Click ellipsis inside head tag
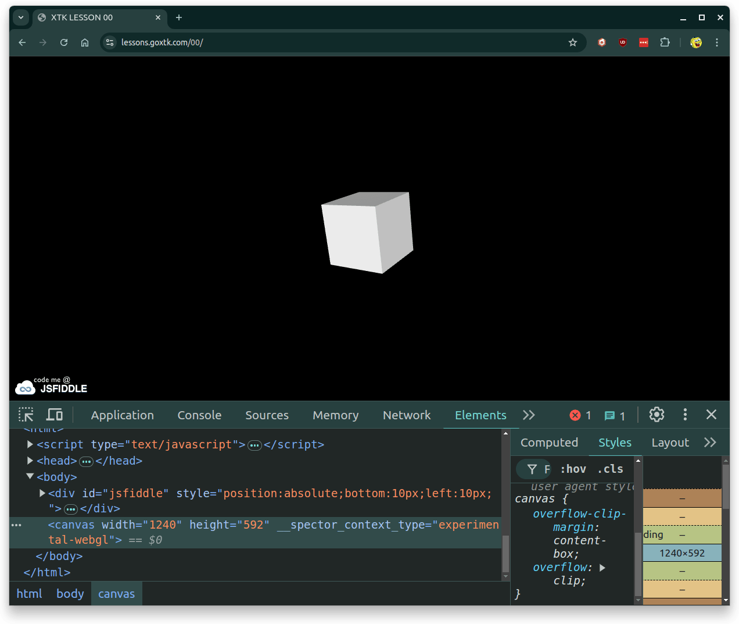The height and width of the screenshot is (624, 739). (x=86, y=462)
